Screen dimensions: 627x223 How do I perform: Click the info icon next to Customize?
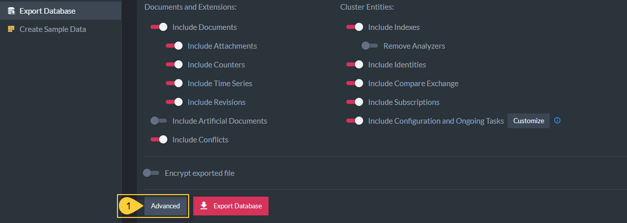[557, 121]
